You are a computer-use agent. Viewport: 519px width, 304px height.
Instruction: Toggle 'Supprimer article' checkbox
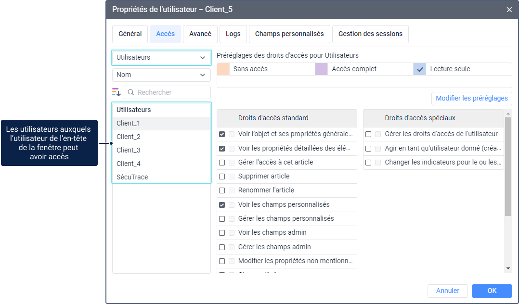(x=222, y=177)
